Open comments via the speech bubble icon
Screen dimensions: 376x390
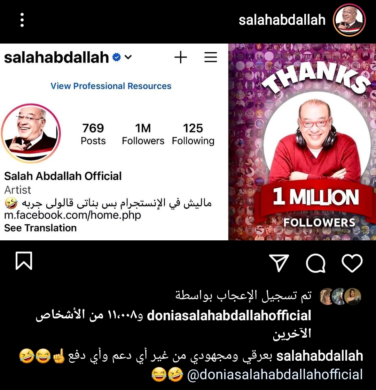pos(315,263)
